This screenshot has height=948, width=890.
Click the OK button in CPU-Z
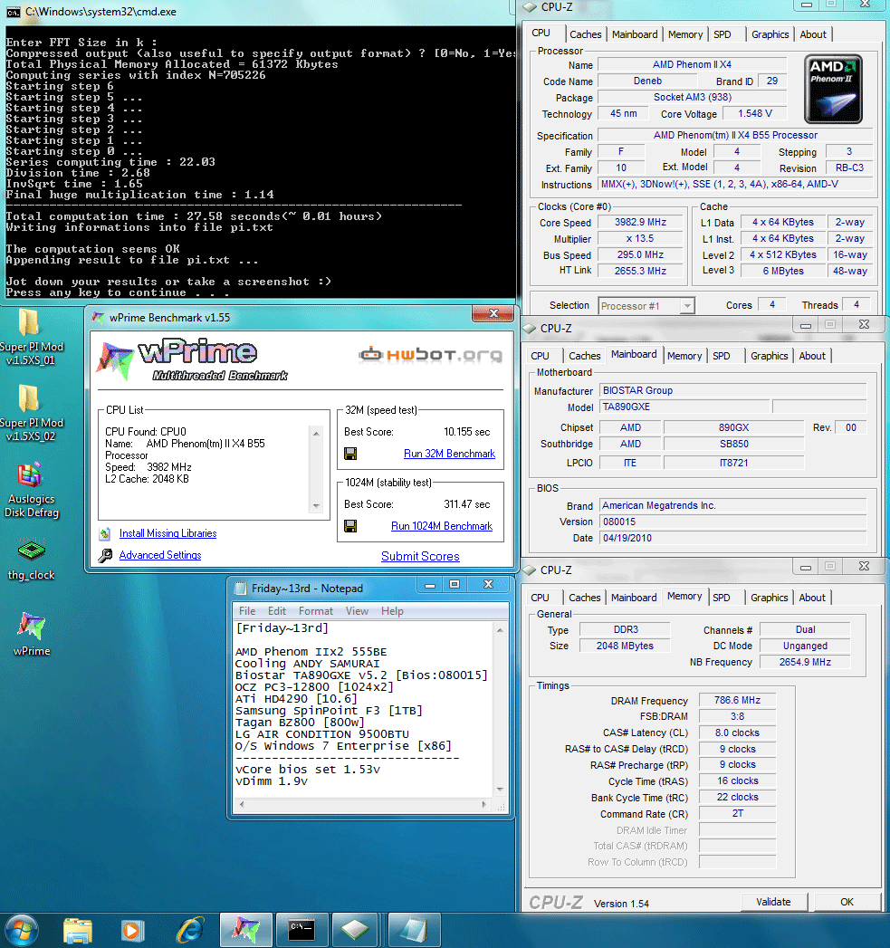[847, 902]
